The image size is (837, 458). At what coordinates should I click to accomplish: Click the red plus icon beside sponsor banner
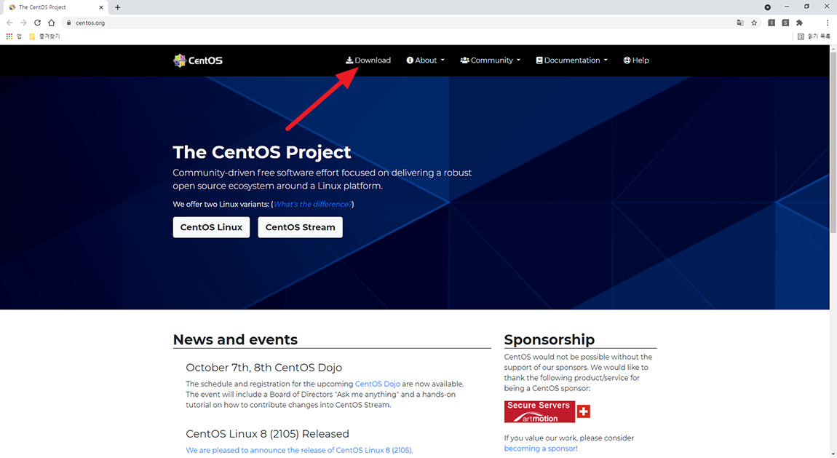[584, 411]
